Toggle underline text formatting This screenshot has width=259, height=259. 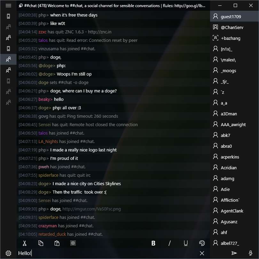coord(186,243)
